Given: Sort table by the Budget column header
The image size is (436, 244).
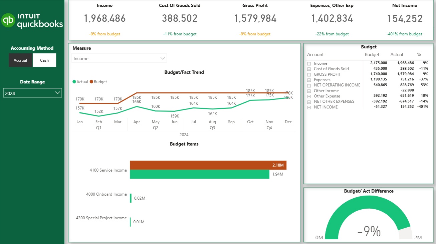Looking at the screenshot, I should (372, 54).
